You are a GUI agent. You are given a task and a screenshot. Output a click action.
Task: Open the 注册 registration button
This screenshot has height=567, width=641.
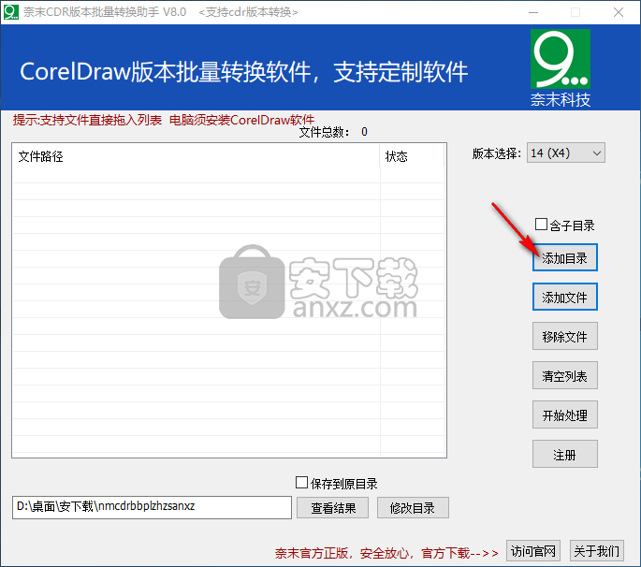point(564,454)
